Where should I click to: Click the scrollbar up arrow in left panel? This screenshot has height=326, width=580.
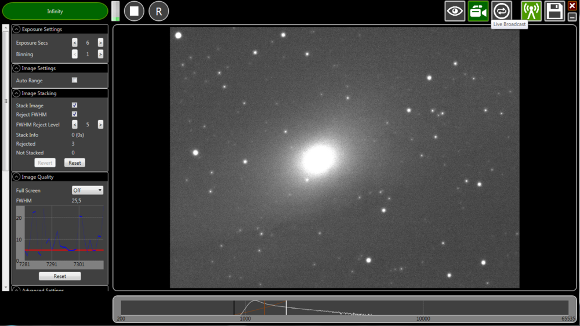[6, 28]
